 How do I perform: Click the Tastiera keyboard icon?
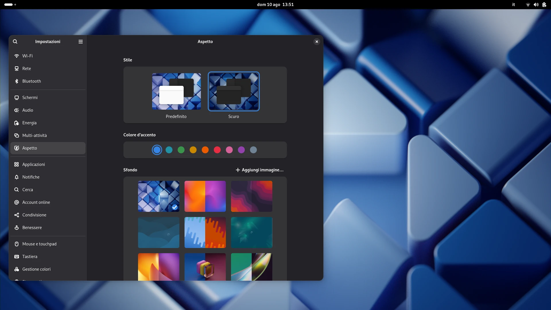click(17, 257)
